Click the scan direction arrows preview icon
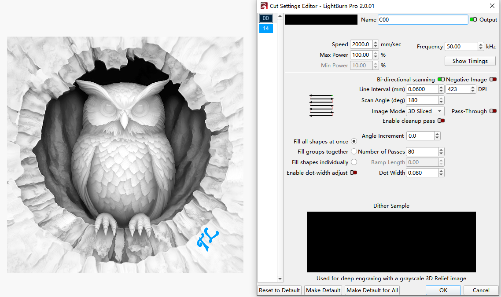Screen dimensions: 501x297 click(321, 106)
